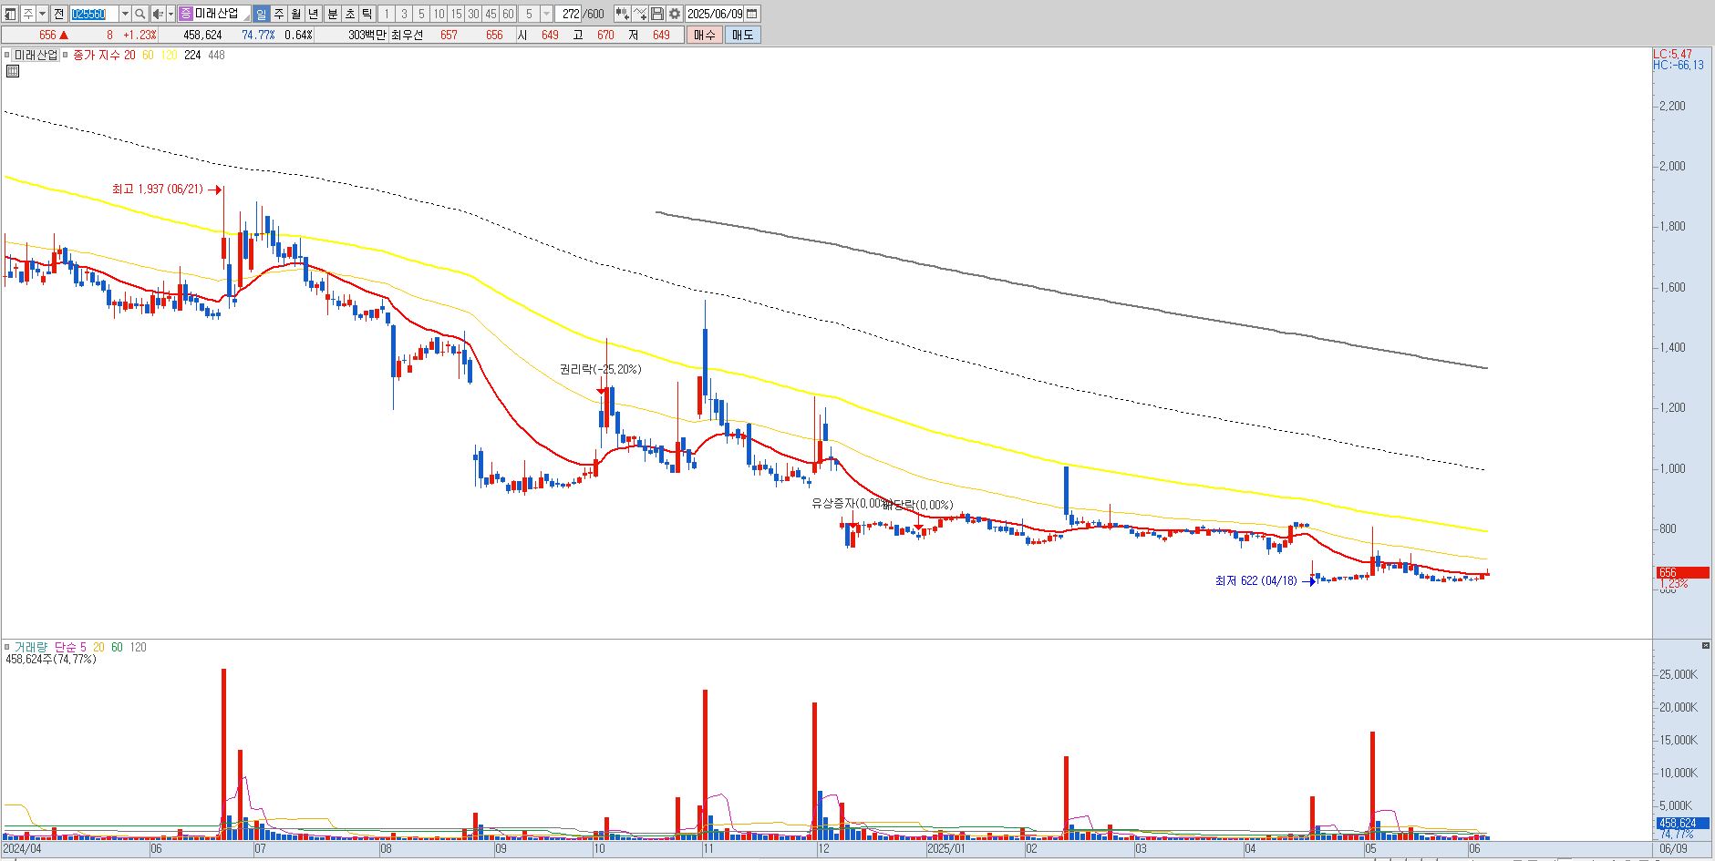The height and width of the screenshot is (861, 1715).
Task: Open chart settings gear icon
Action: click(x=675, y=14)
